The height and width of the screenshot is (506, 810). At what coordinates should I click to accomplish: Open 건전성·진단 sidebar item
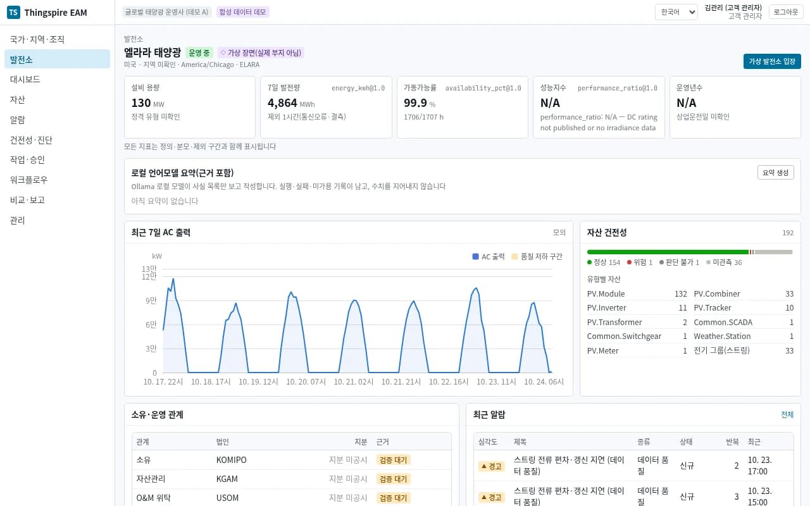tap(57, 140)
